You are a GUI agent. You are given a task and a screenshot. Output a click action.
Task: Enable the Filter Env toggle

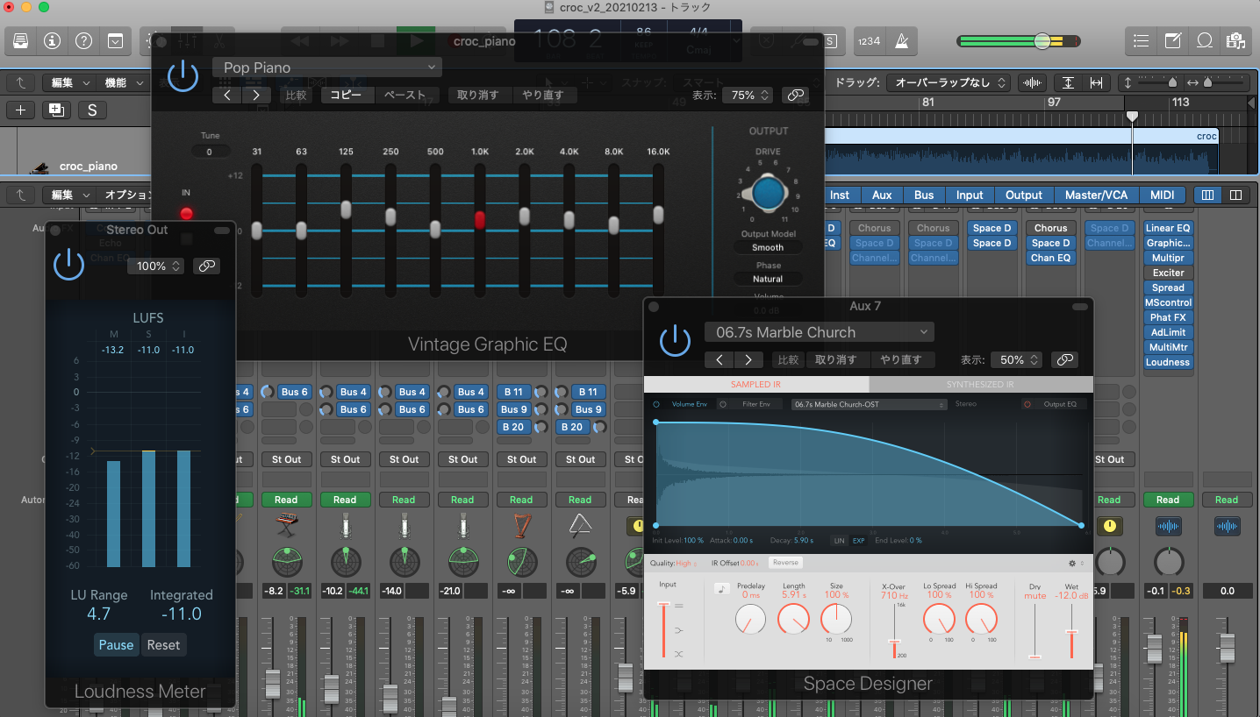[723, 404]
